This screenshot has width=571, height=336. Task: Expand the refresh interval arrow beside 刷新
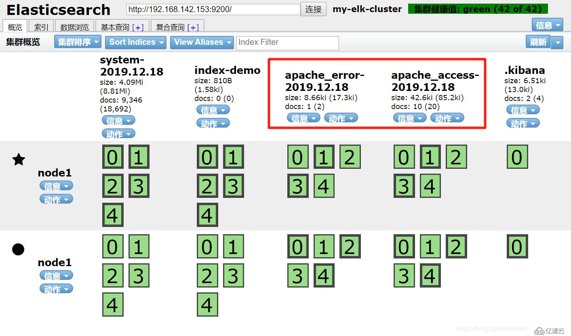tap(557, 42)
